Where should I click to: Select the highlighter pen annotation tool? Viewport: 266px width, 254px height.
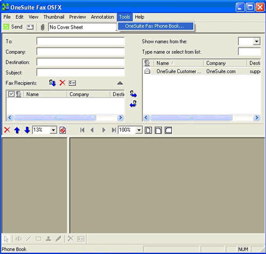58,239
